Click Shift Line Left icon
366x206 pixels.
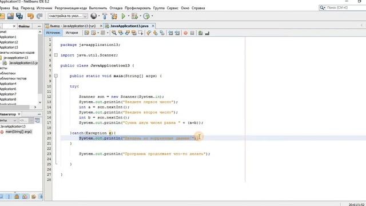click(170, 33)
